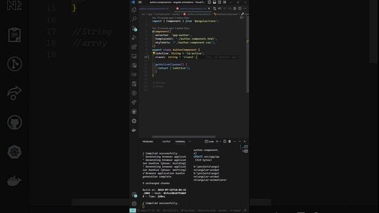The height and width of the screenshot is (213, 379).
Task: Maximize the panel size chevron
Action: pyautogui.click(x=240, y=141)
